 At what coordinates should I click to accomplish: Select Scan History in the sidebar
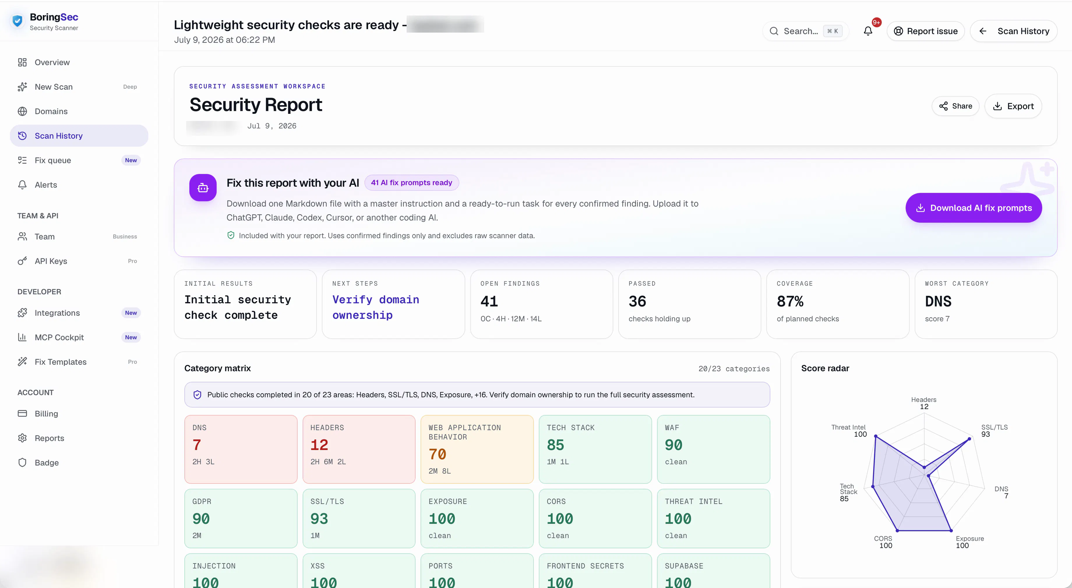pos(79,136)
